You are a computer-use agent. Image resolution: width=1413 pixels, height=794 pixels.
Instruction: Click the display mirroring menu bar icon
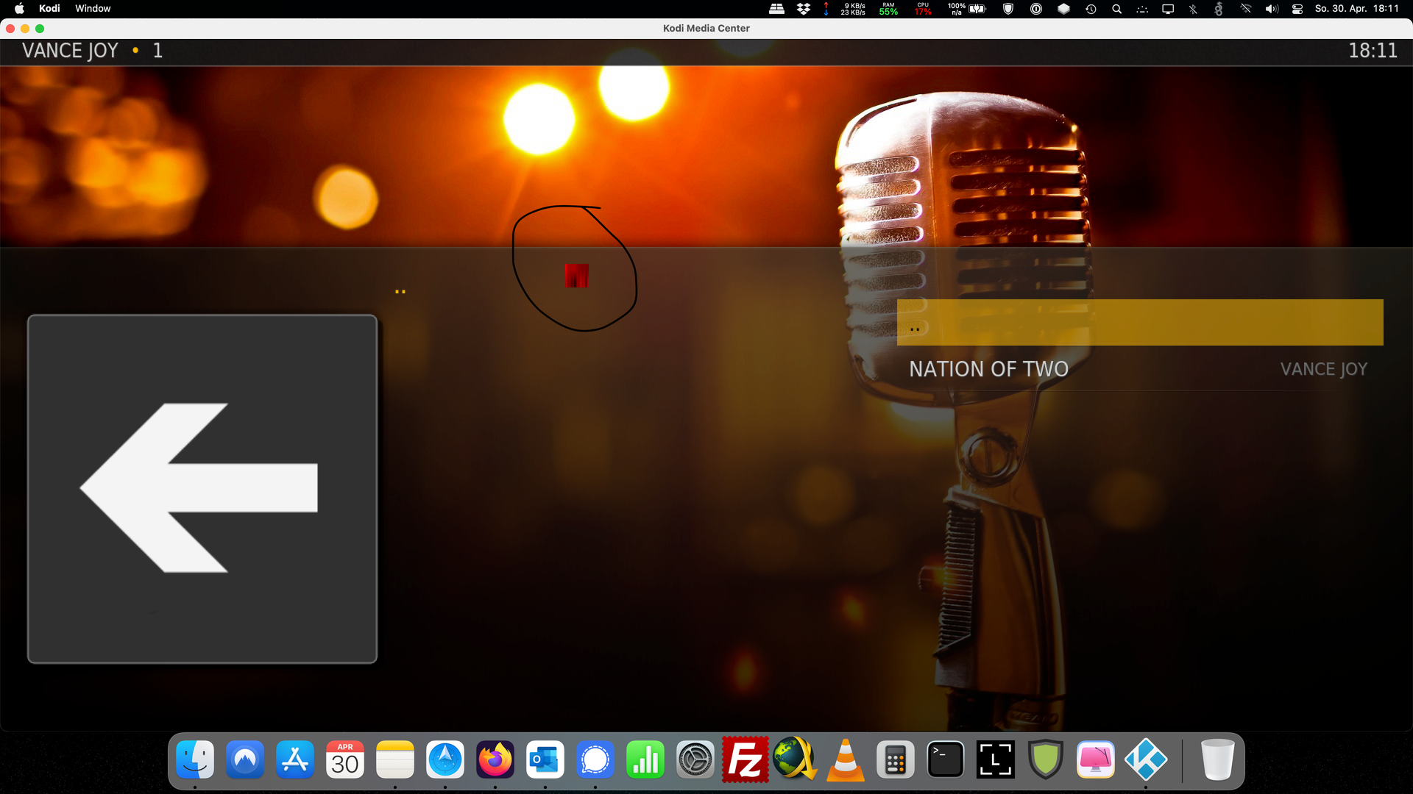(x=1168, y=9)
